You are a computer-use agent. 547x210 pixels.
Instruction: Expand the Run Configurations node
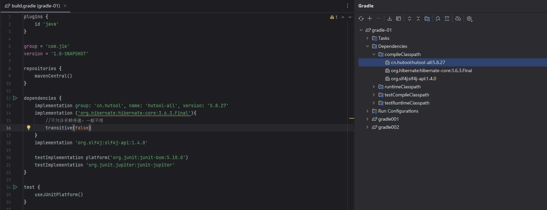coord(367,111)
